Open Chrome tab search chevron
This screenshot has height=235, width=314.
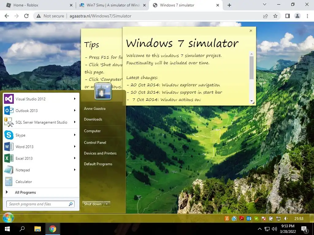click(265, 4)
